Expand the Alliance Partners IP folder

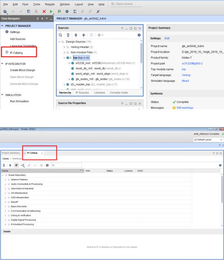[x=5, y=179]
